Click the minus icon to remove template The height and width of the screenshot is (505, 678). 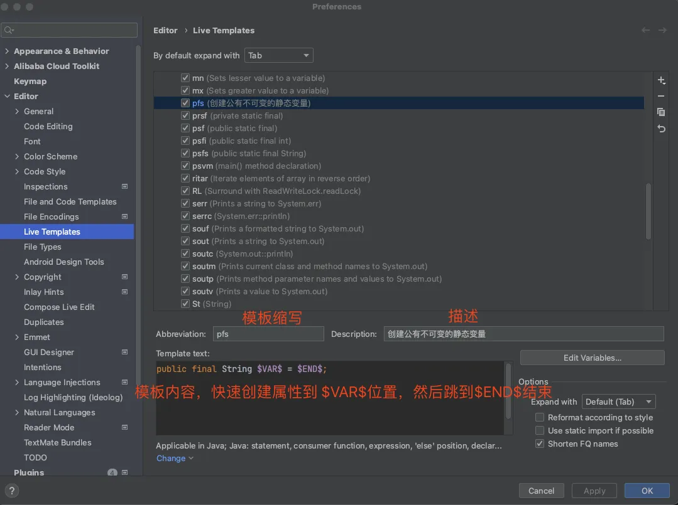pyautogui.click(x=661, y=96)
